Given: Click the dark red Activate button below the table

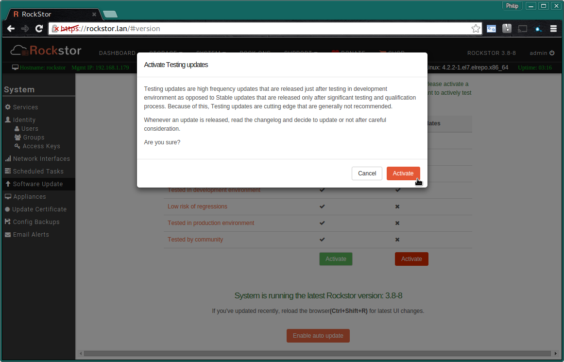Looking at the screenshot, I should 411,259.
